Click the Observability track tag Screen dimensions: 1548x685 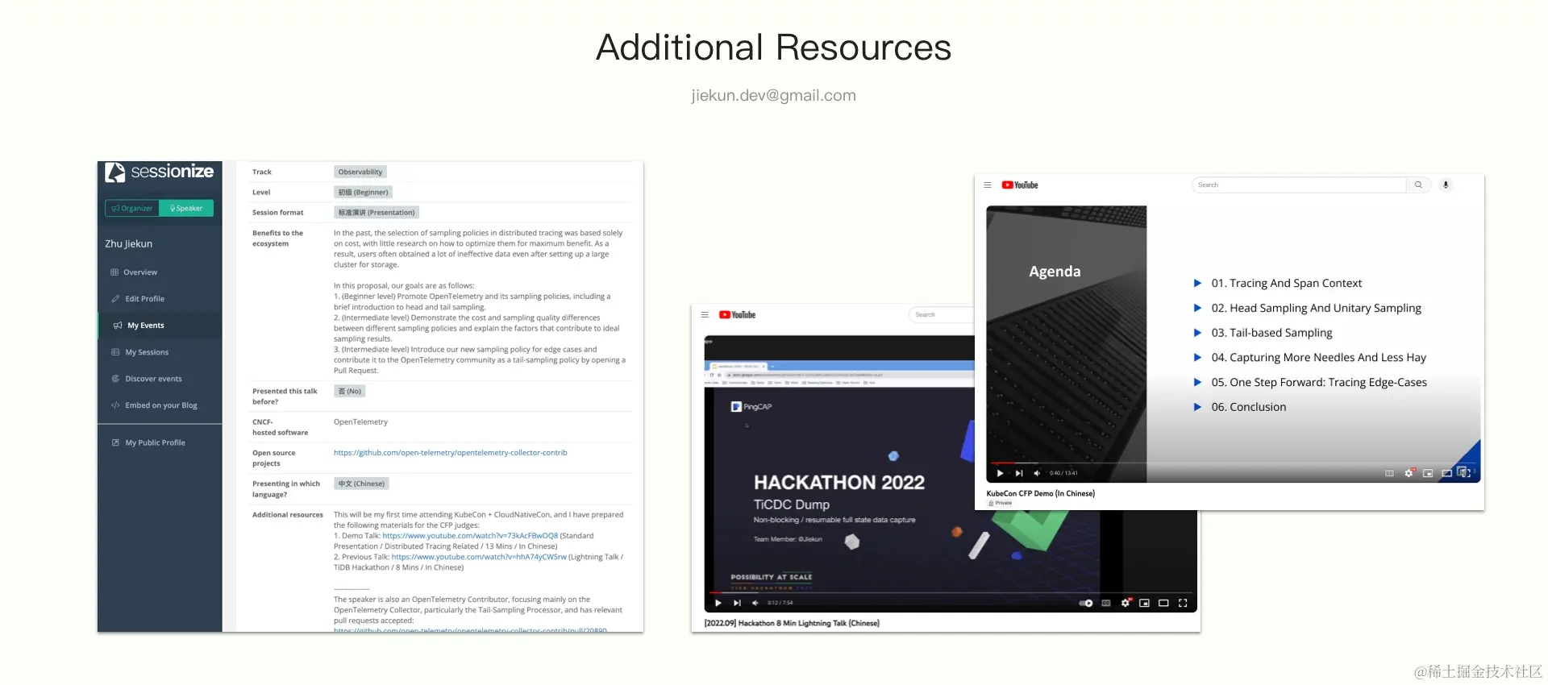click(x=360, y=172)
